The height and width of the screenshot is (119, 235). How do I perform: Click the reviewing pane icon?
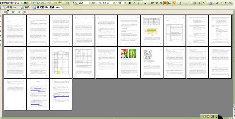(x=67, y=3)
